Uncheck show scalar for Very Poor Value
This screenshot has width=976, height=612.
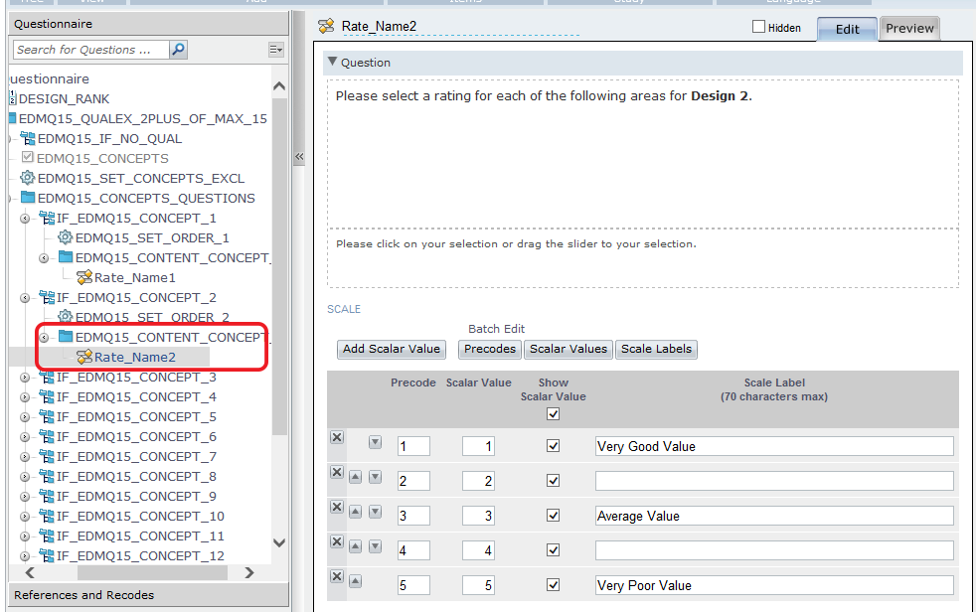click(x=553, y=585)
